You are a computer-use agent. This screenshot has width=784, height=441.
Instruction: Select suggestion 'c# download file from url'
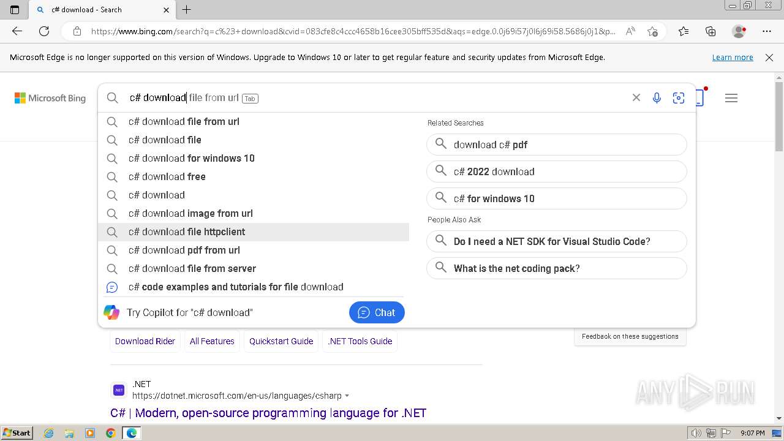tap(254, 121)
